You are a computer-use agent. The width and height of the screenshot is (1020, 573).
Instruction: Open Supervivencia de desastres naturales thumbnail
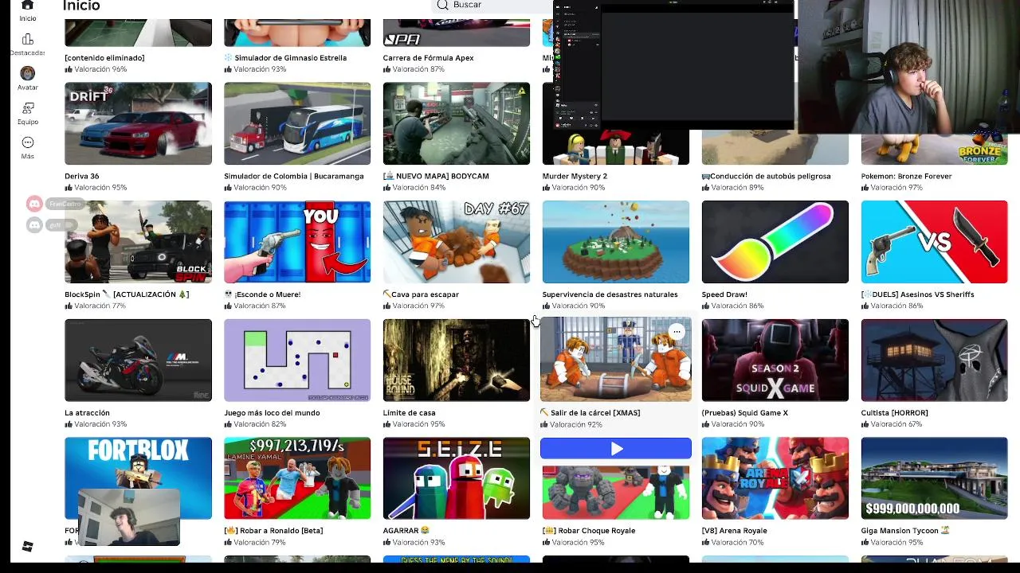pyautogui.click(x=616, y=242)
